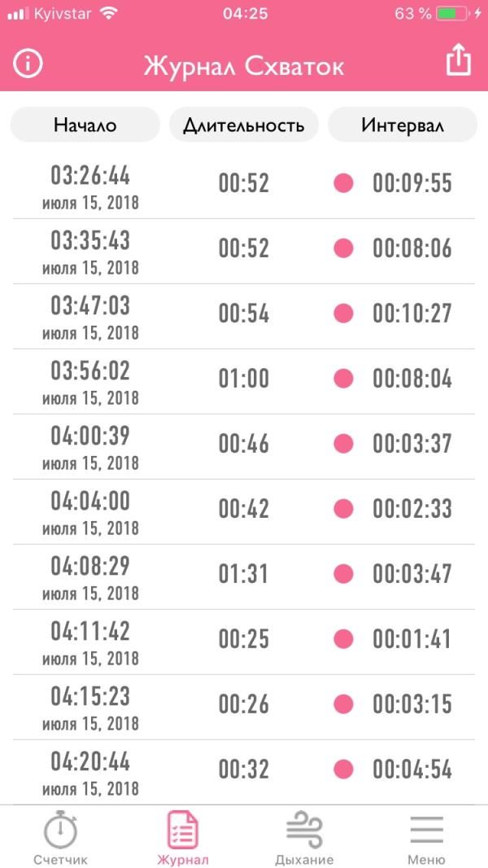This screenshot has height=868, width=488.
Task: Click the Длительность column header
Action: coord(244,125)
